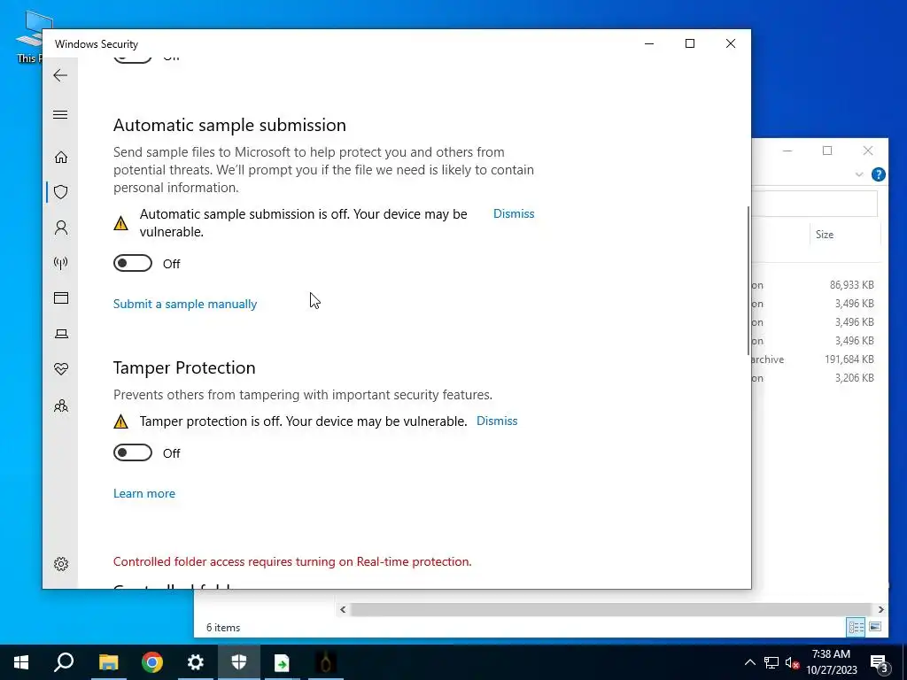Select the 3,206 KB file row

[815, 377]
